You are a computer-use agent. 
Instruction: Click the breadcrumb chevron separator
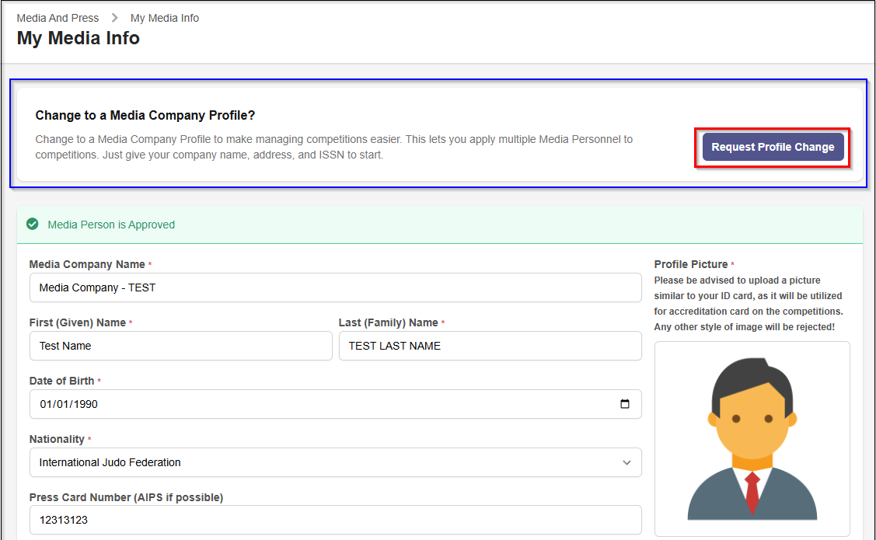point(114,18)
